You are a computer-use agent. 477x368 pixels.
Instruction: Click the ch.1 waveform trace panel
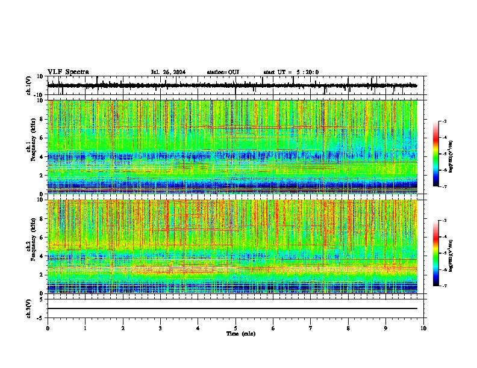[x=235, y=85]
